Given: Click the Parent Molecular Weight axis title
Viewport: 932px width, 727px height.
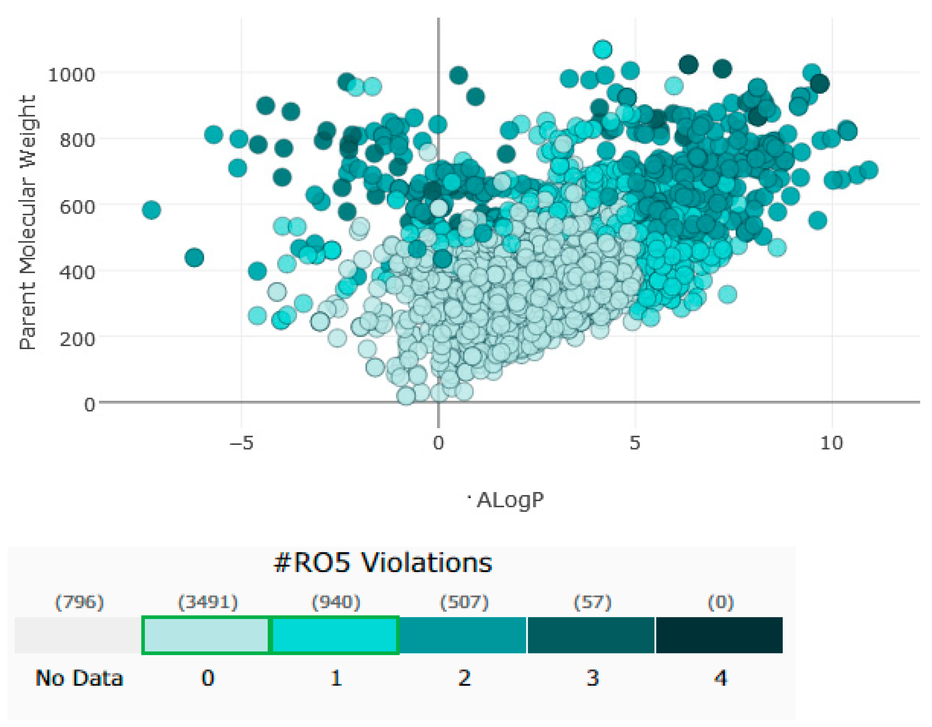Looking at the screenshot, I should [27, 222].
